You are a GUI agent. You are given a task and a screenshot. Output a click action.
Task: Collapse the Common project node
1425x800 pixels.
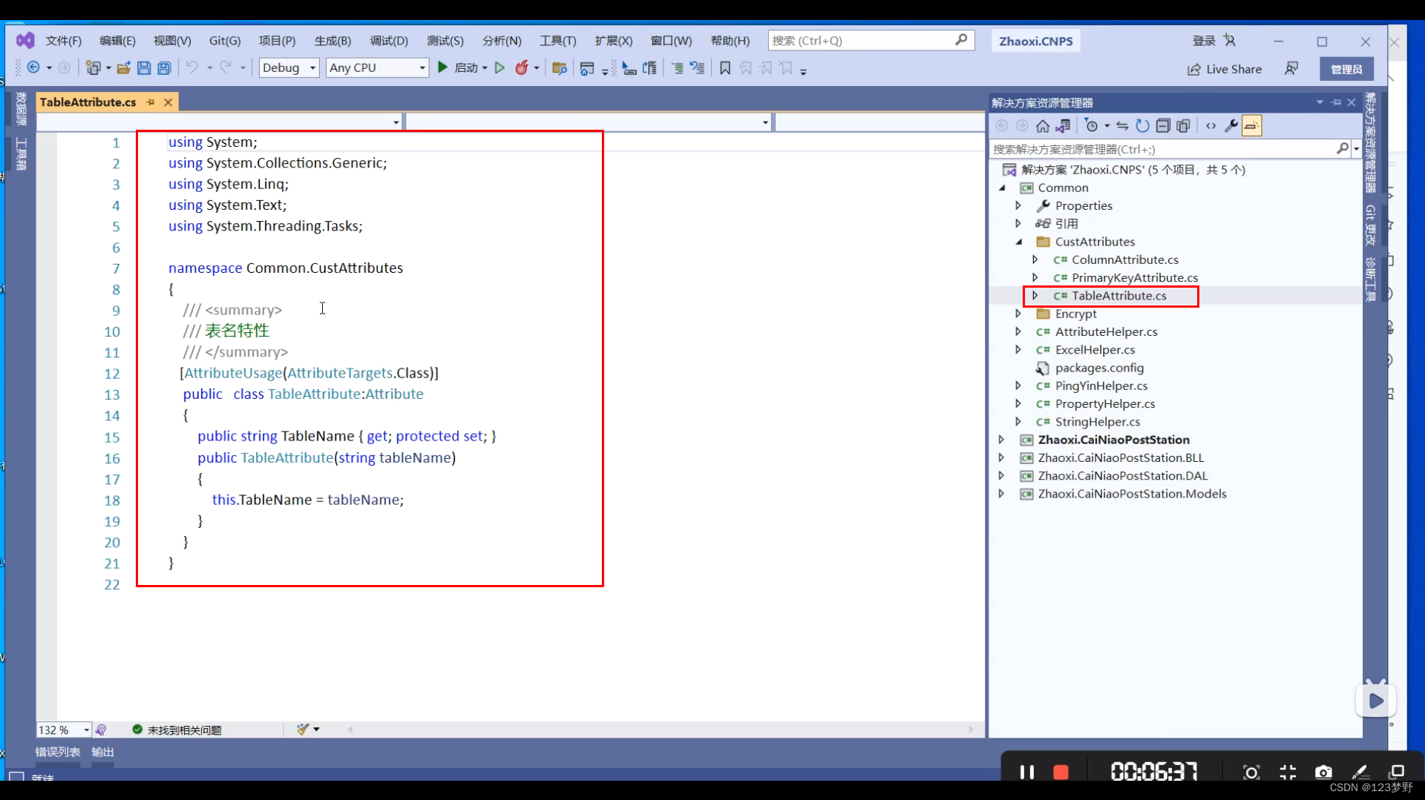click(1002, 188)
